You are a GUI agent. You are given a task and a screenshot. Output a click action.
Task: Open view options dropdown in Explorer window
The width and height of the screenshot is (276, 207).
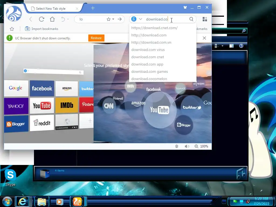pyautogui.click(x=222, y=46)
